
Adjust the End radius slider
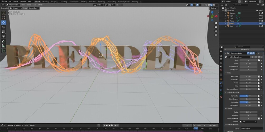pyautogui.click(x=248, y=102)
